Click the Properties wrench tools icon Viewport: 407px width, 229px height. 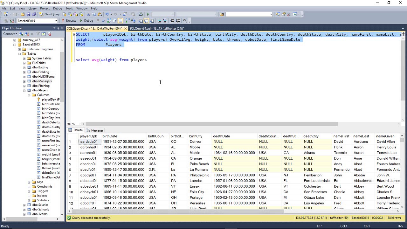pyautogui.click(x=289, y=14)
